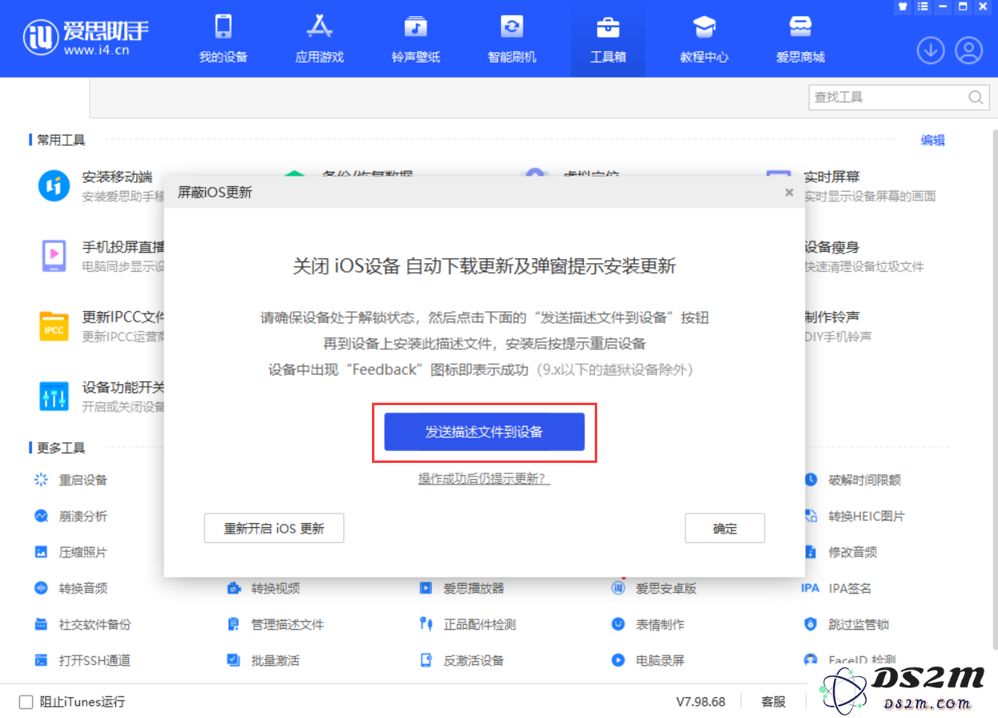Image resolution: width=998 pixels, height=718 pixels.
Task: Close the 屏蔽iOS更新 dialog
Action: click(790, 193)
